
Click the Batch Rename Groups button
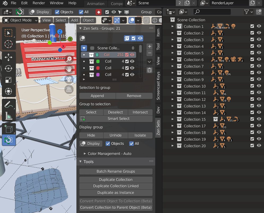point(116,171)
